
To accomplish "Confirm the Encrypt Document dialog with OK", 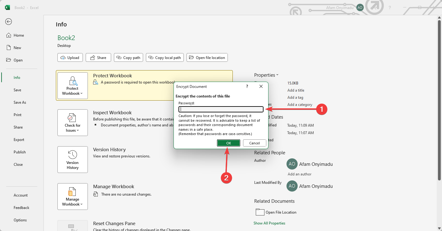I will pyautogui.click(x=228, y=143).
